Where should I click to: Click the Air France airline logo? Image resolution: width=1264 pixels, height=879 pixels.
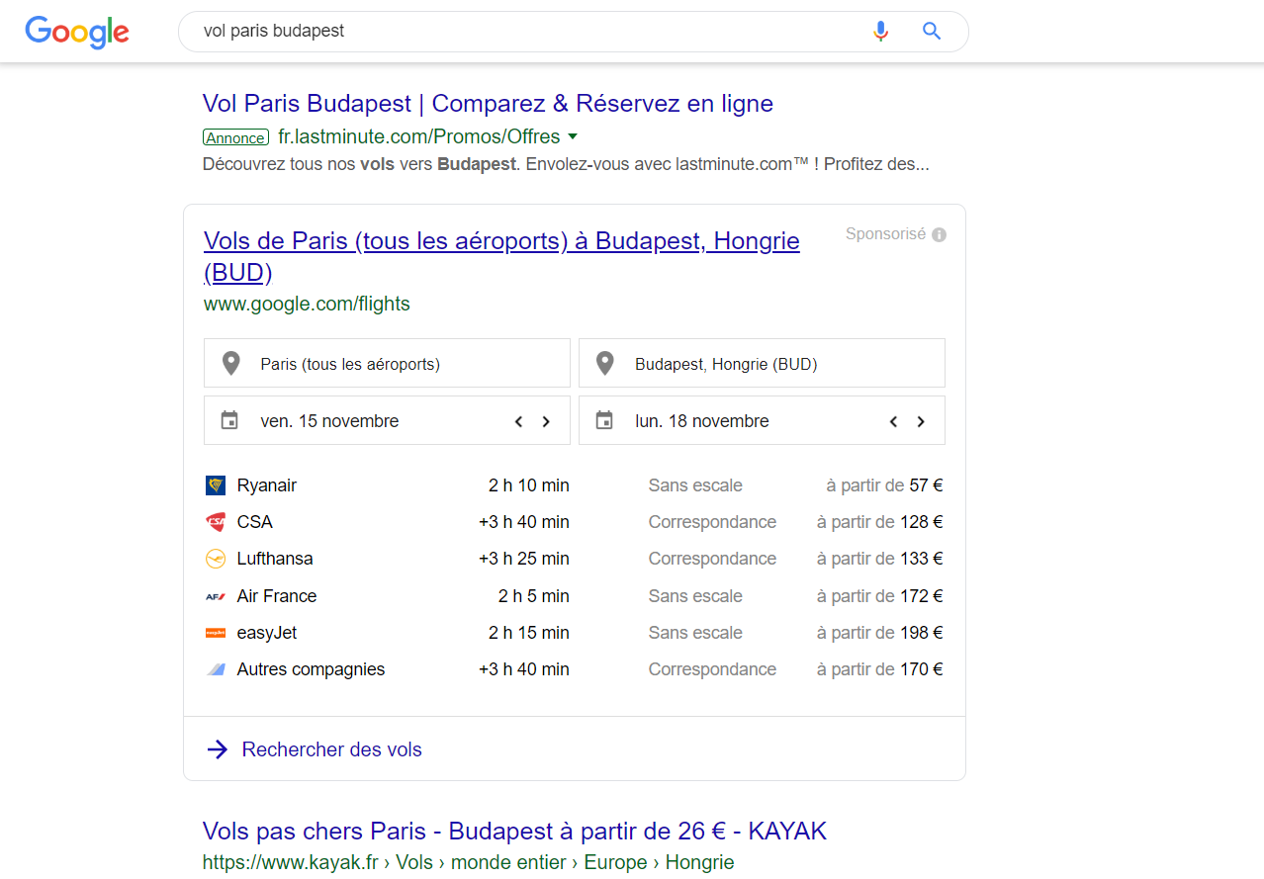pyautogui.click(x=216, y=596)
